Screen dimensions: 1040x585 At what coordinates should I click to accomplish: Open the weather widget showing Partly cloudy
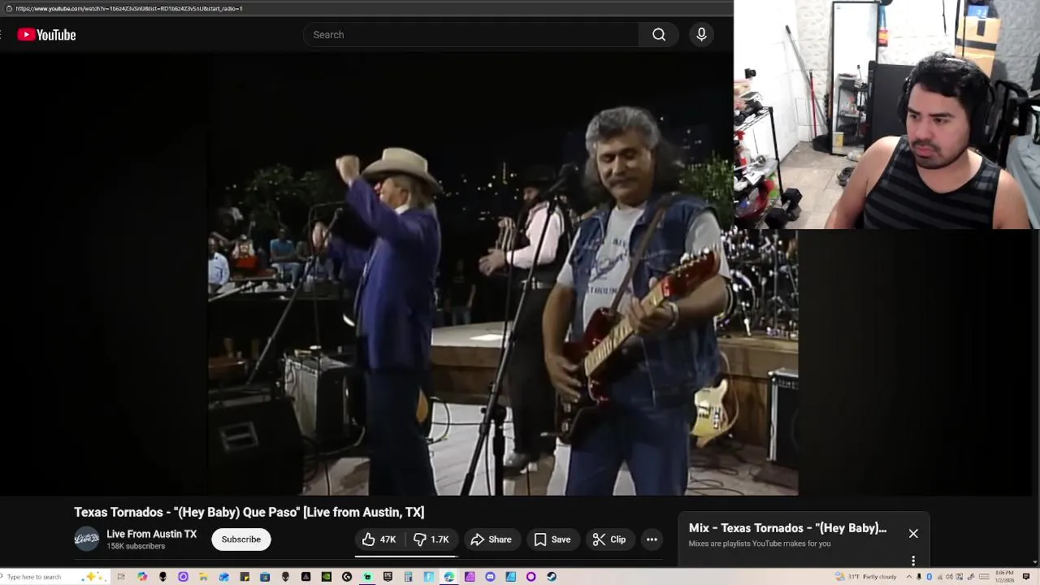pyautogui.click(x=866, y=577)
